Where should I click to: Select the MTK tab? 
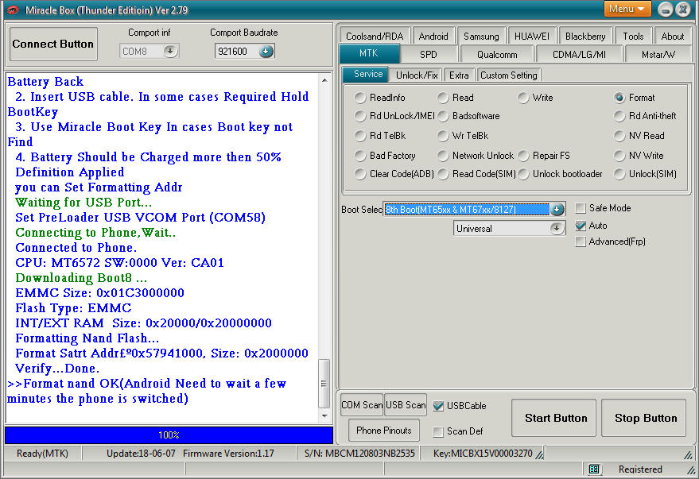point(369,53)
